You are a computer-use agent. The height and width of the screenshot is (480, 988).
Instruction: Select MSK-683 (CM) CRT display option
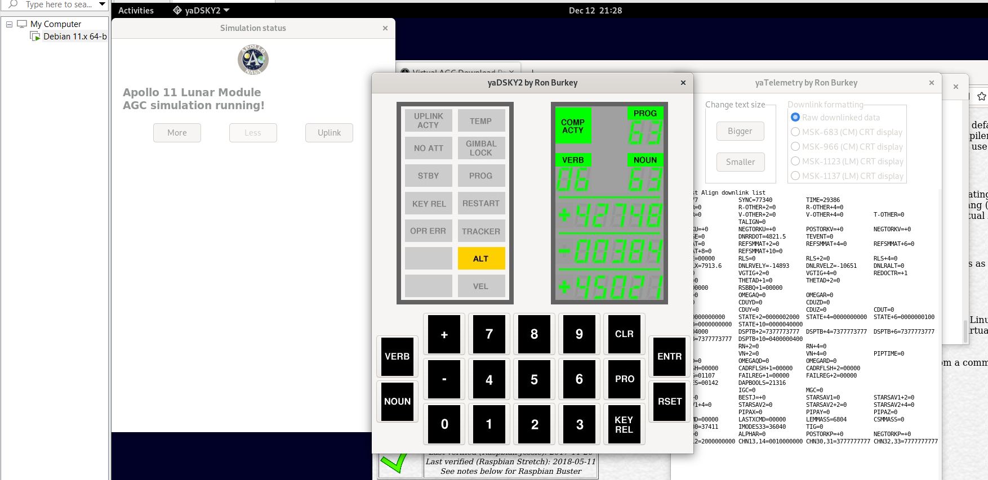[x=847, y=132]
